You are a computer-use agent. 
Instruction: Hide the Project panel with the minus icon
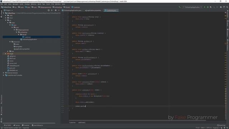[x=59, y=10]
